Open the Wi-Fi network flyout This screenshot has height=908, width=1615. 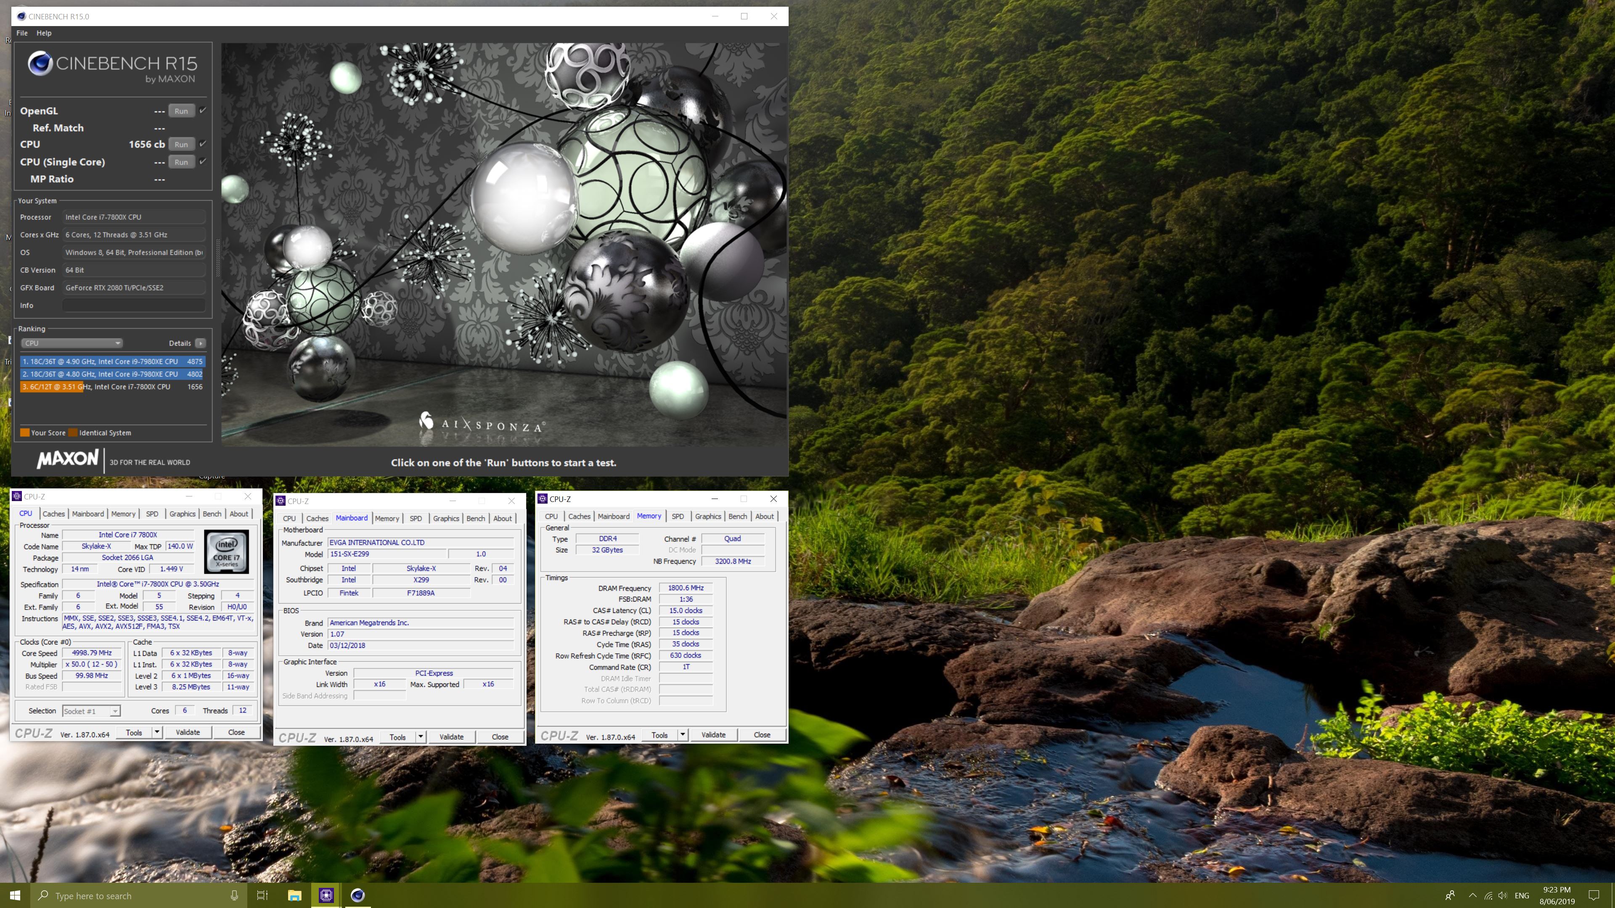click(x=1488, y=895)
